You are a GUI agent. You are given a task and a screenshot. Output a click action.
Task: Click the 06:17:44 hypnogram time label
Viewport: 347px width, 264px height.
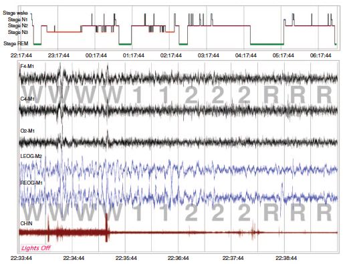point(321,55)
